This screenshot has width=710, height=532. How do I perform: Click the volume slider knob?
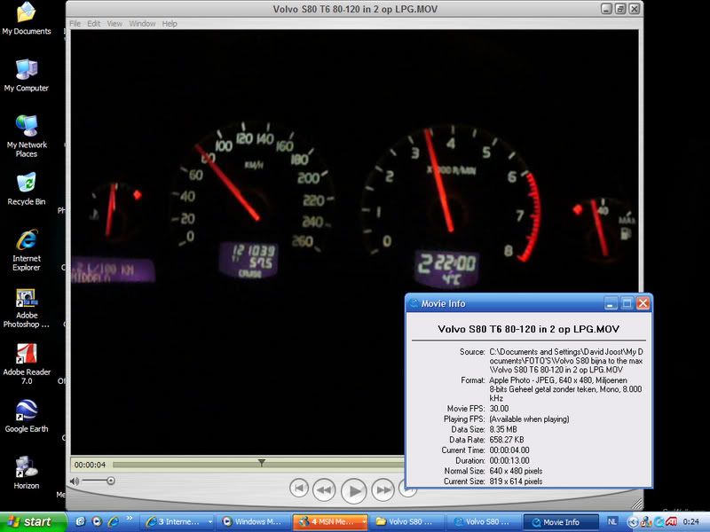(x=110, y=481)
